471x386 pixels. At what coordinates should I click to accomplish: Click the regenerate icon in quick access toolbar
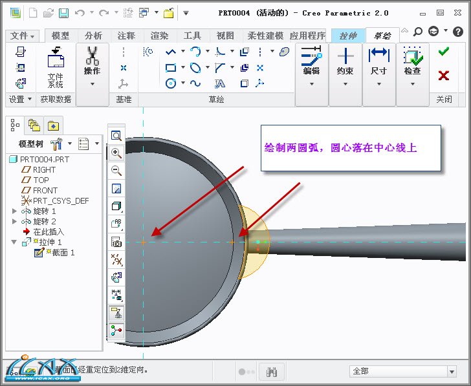(x=128, y=13)
